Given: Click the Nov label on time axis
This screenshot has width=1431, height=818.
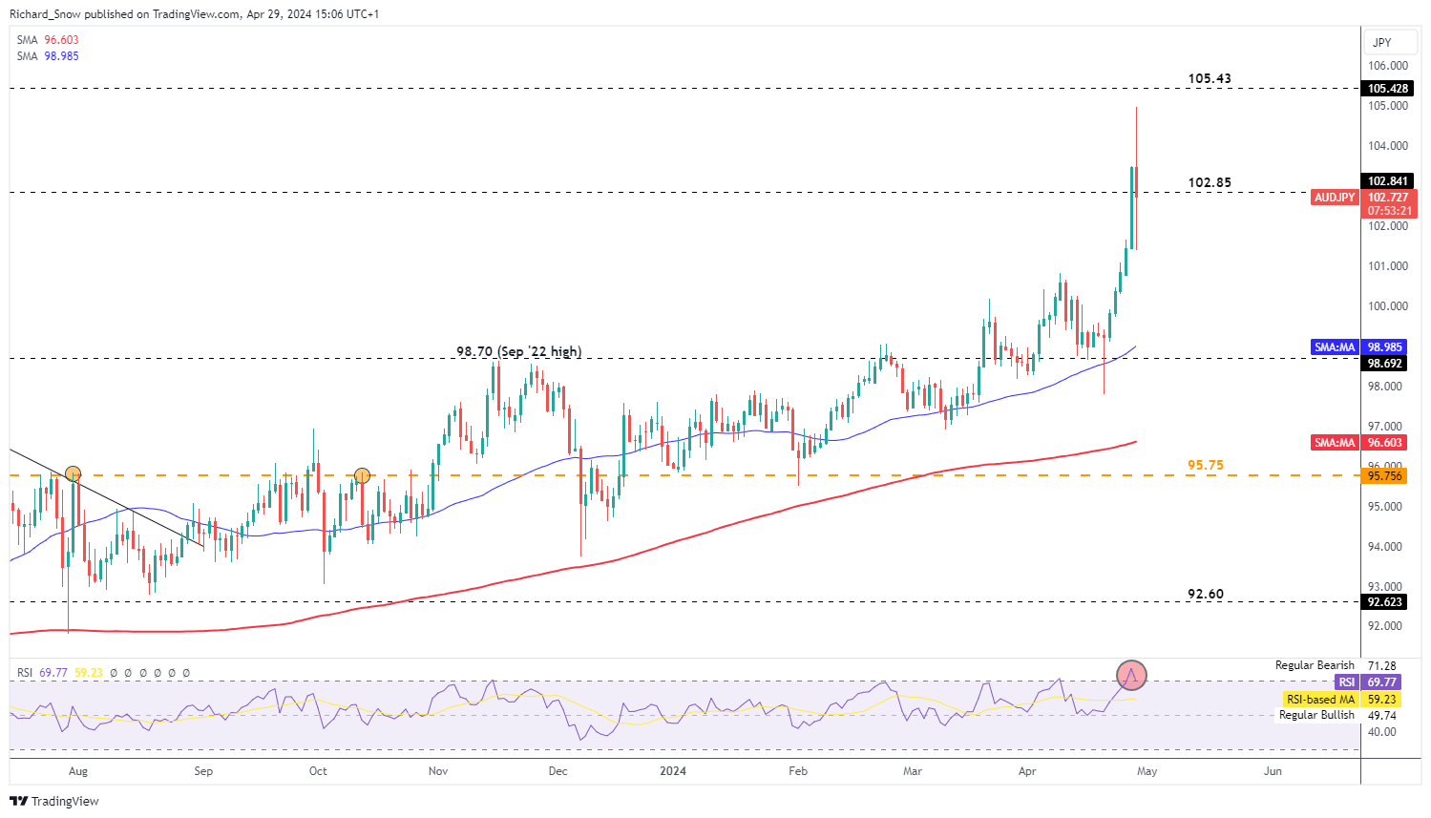Looking at the screenshot, I should (438, 771).
